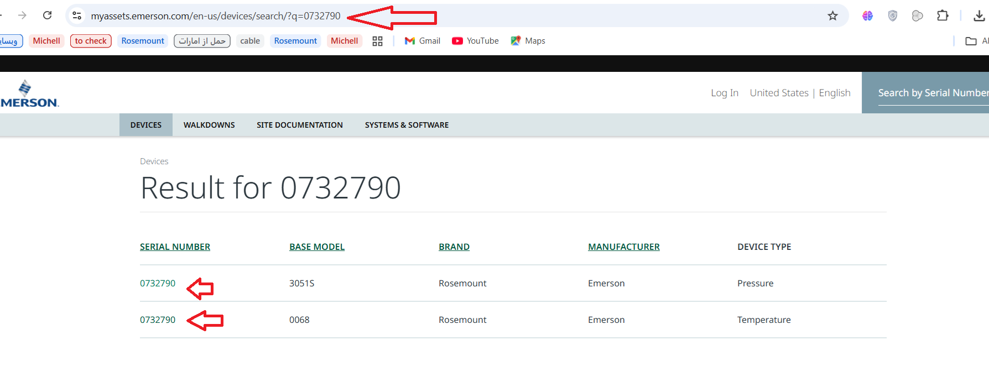Open the purple brain extension icon

coord(867,15)
